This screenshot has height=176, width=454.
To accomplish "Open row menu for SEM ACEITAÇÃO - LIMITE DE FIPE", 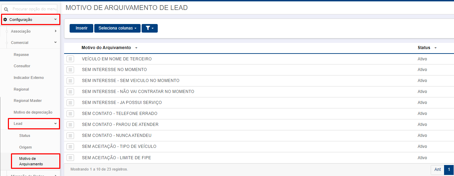I will (x=70, y=158).
